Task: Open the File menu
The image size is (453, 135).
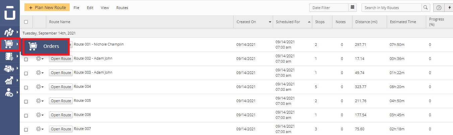Action: (76, 8)
